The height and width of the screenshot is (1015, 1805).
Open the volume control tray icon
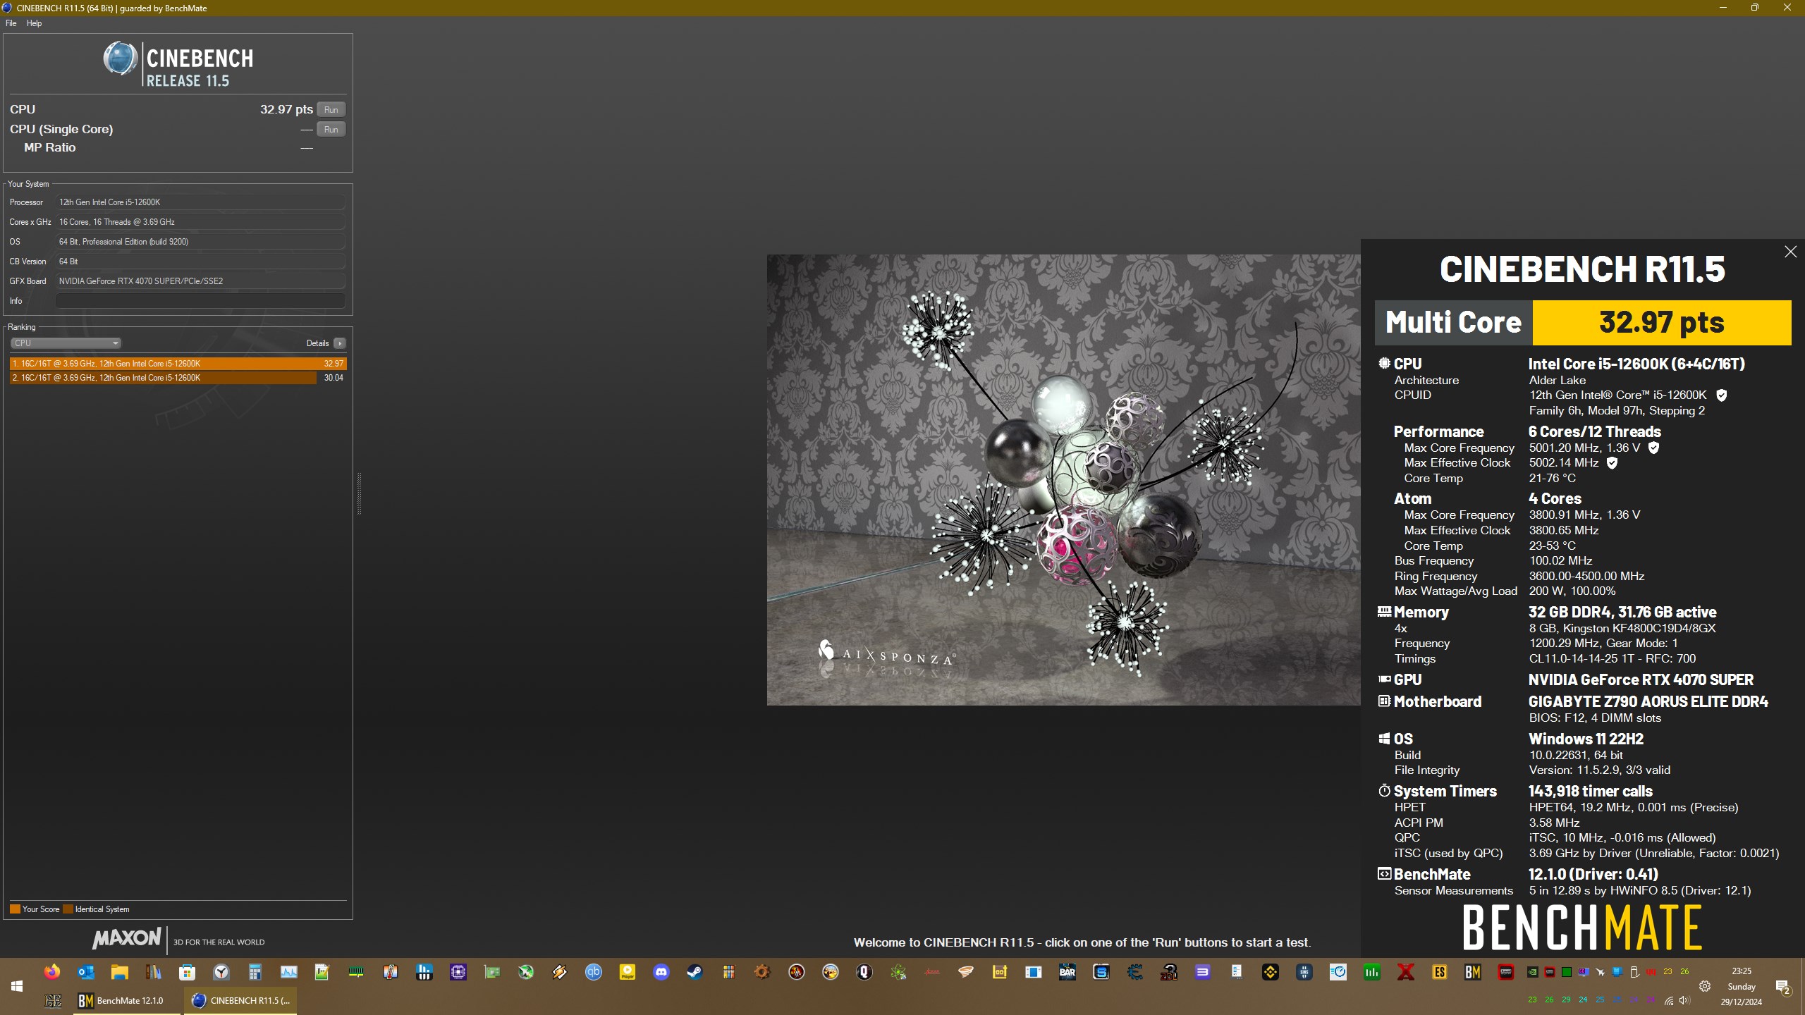coord(1684,1001)
